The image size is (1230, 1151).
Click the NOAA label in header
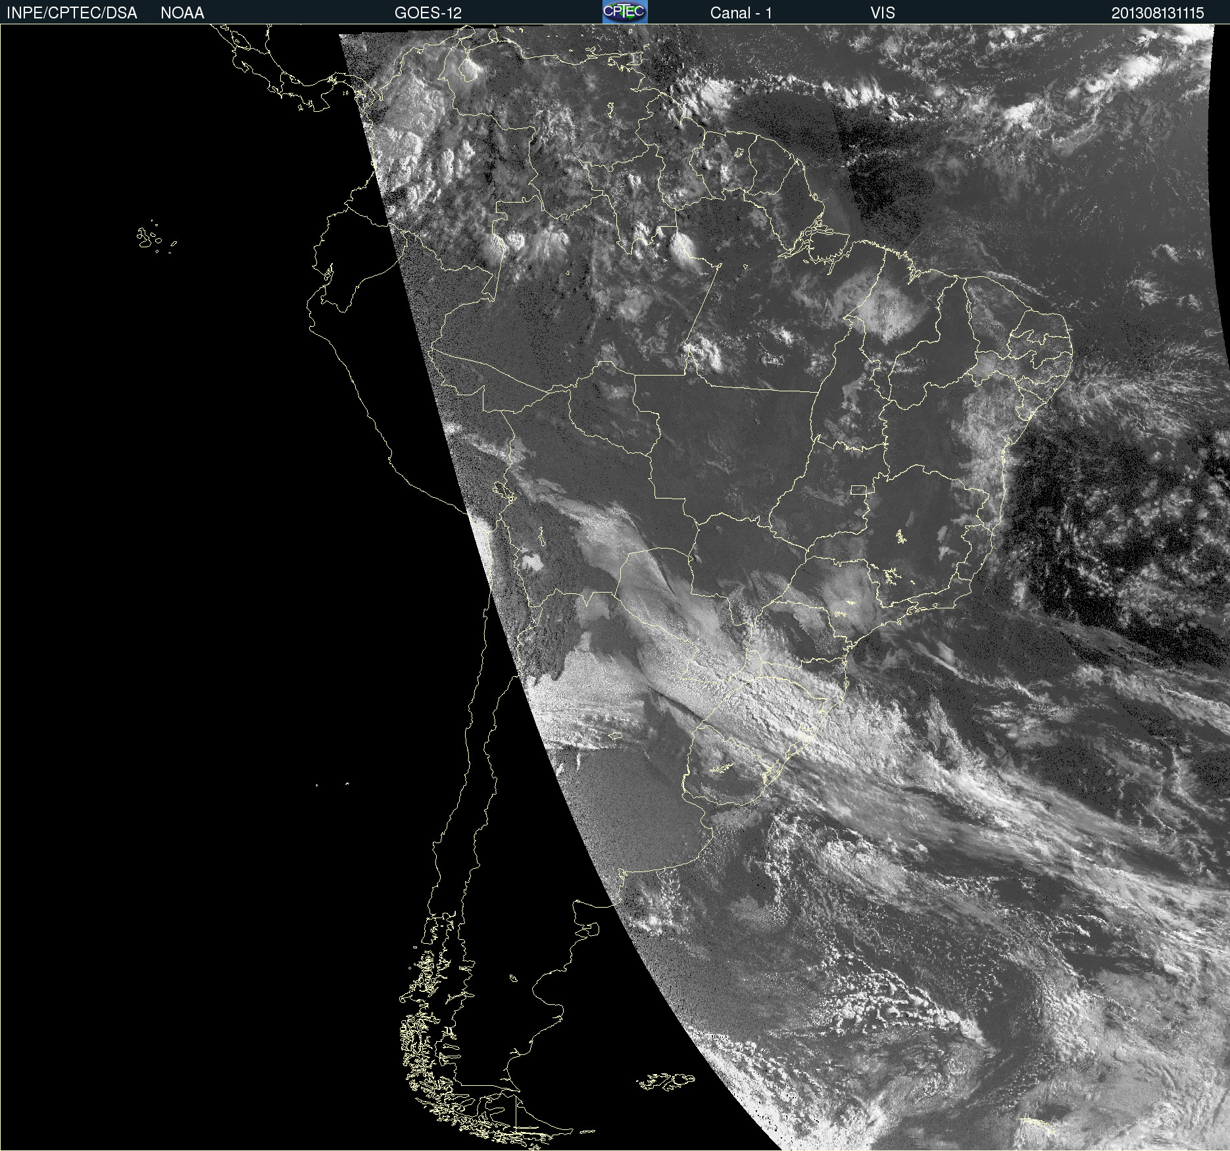[182, 13]
